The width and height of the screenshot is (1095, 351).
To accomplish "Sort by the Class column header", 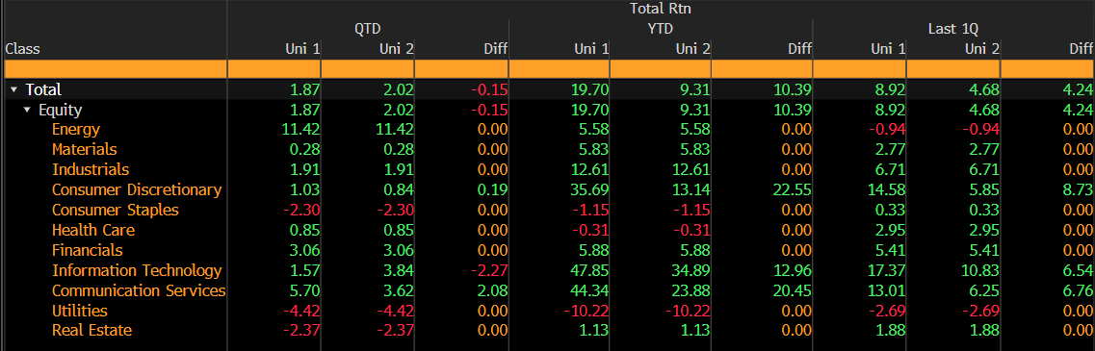I will click(22, 49).
